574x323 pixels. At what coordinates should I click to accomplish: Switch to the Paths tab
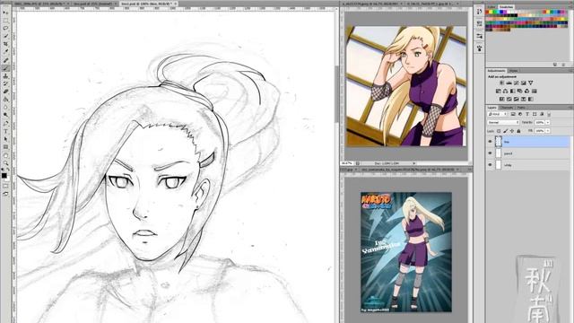pyautogui.click(x=521, y=108)
